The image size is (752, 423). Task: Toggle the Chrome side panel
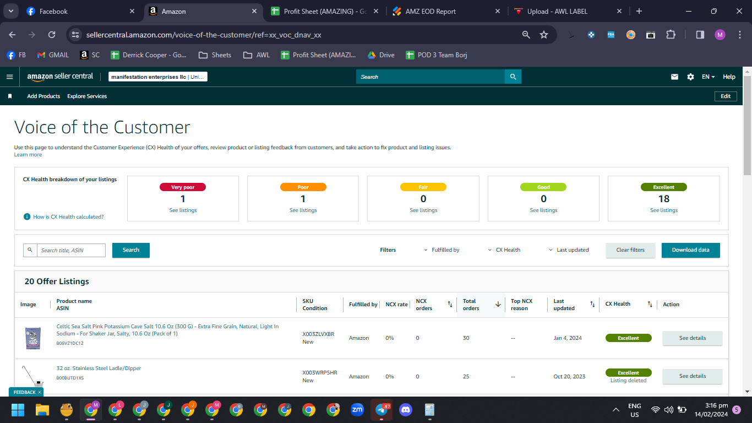pos(700,35)
